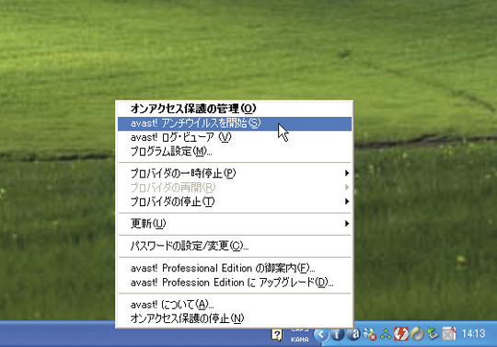497x347 pixels.
Task: Choose プロバイダの停止(T) menu item
Action: pyautogui.click(x=235, y=202)
